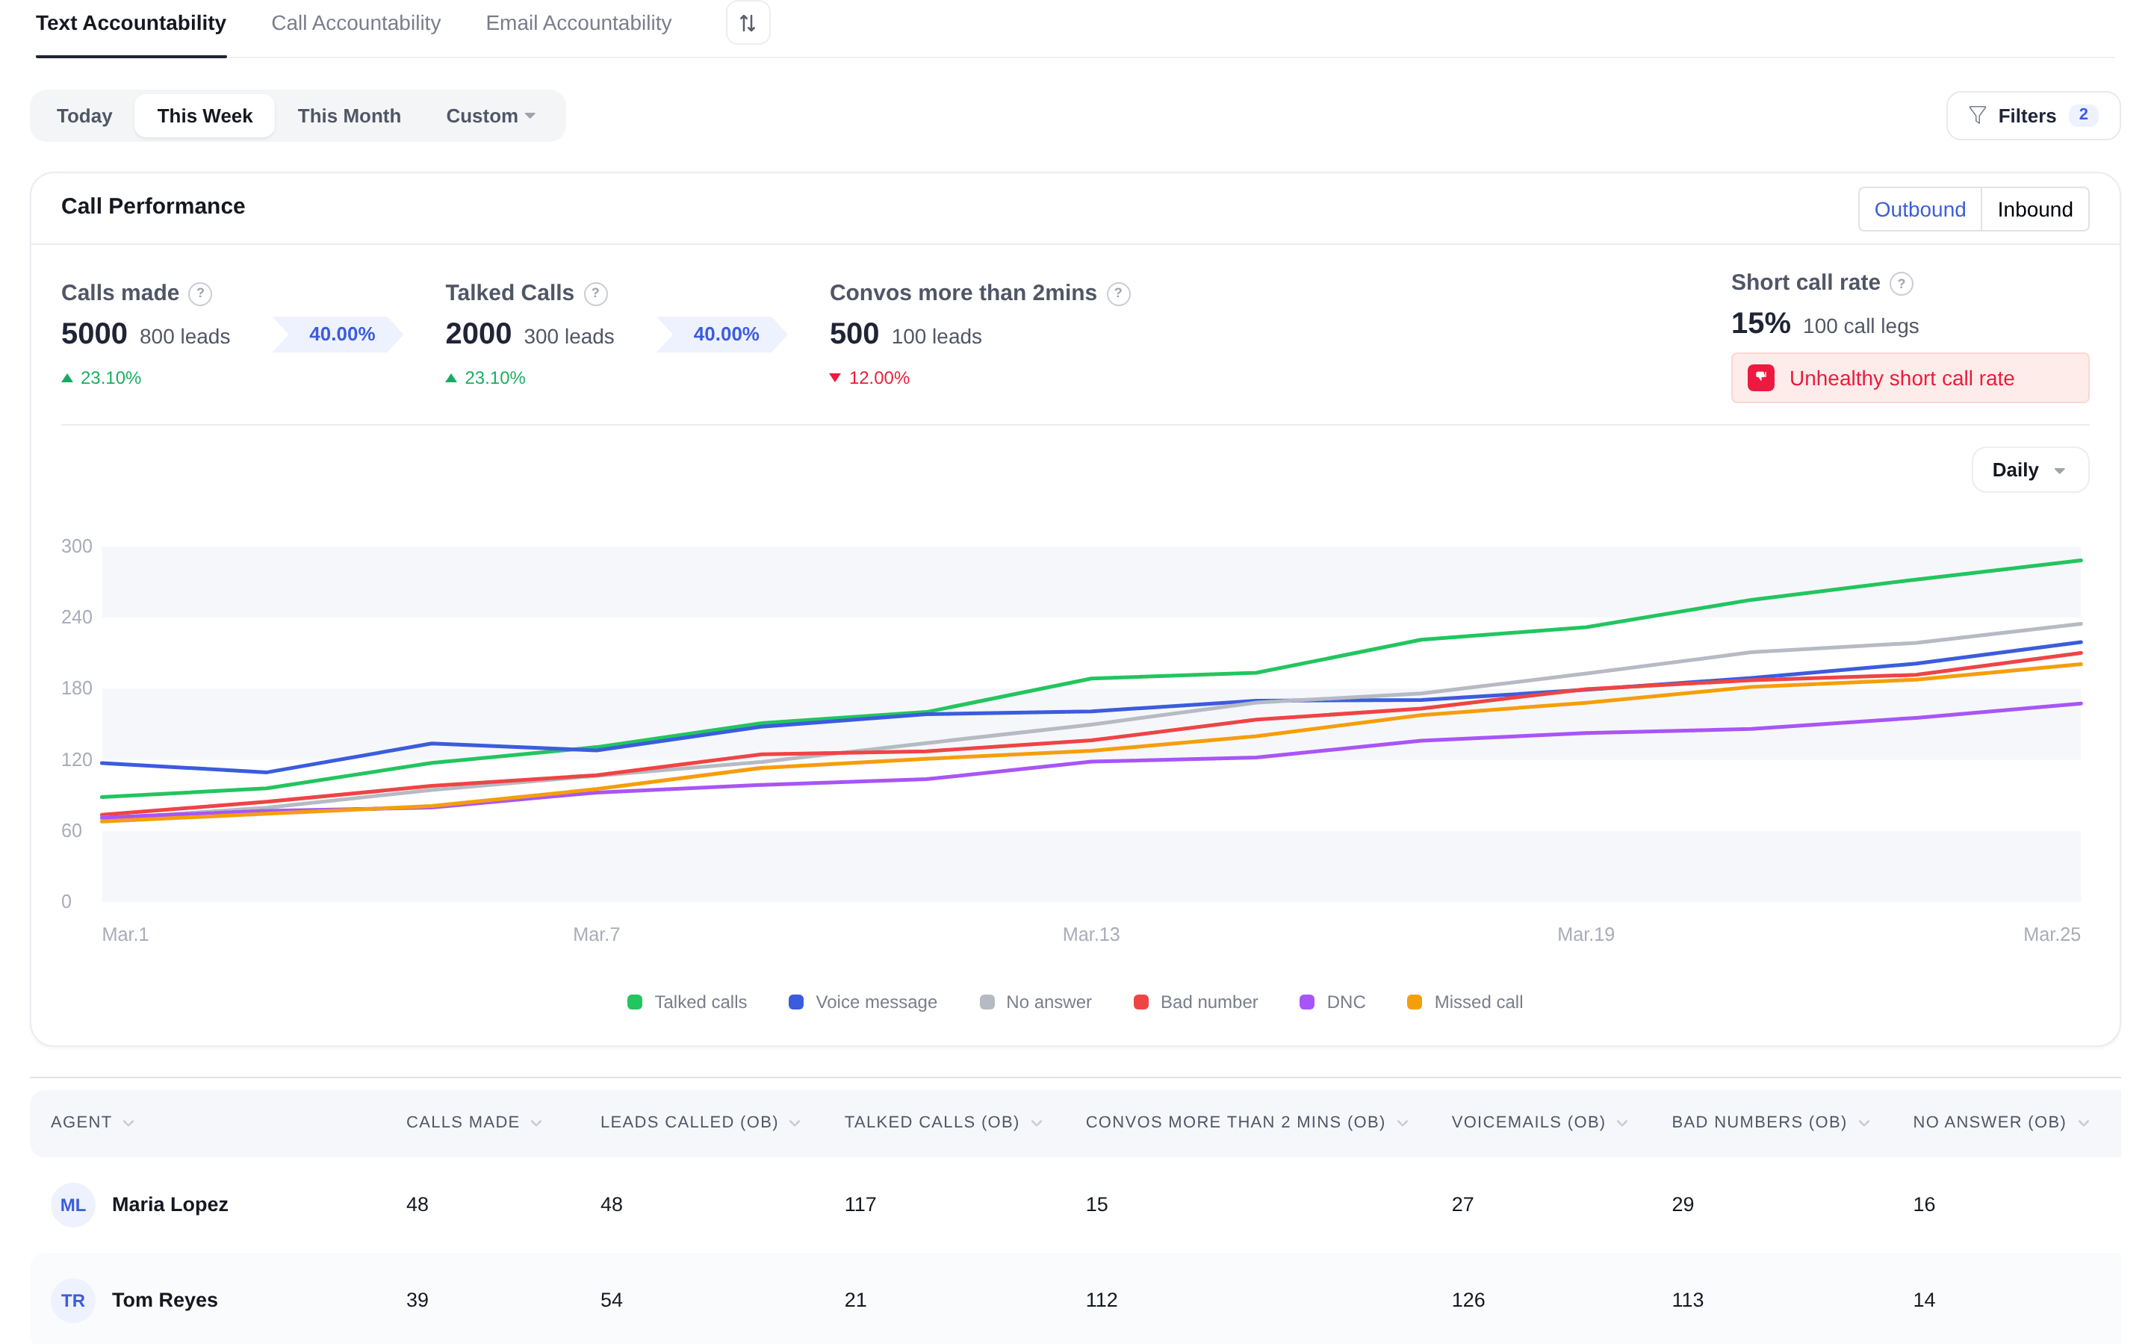2151x1344 pixels.
Task: Select the Today time range
Action: [84, 116]
